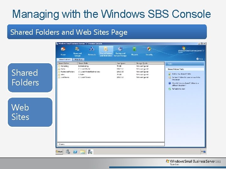Select the UserShares folder icon

pos(59,77)
